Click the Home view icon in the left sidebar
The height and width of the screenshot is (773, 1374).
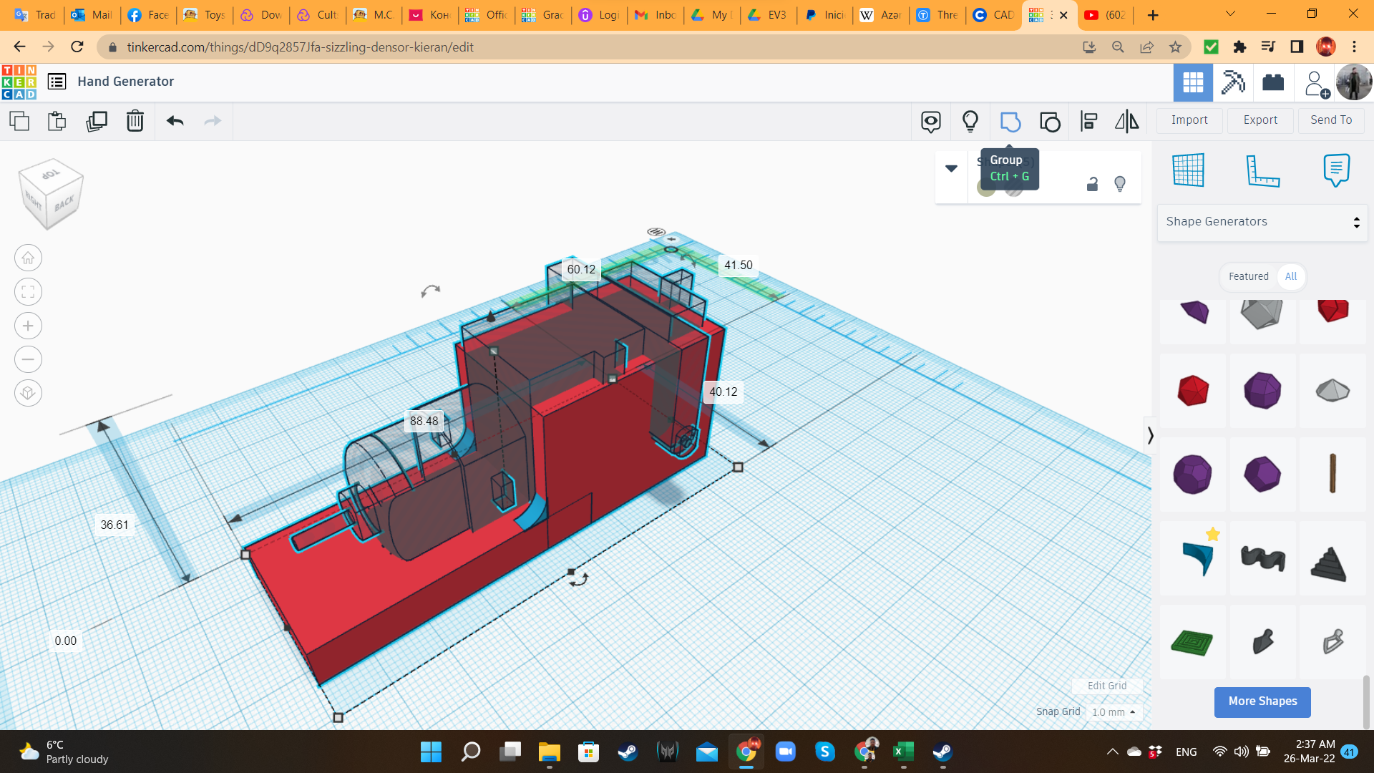click(x=28, y=258)
